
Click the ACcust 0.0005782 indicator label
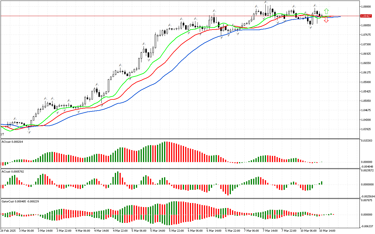(x=13, y=172)
